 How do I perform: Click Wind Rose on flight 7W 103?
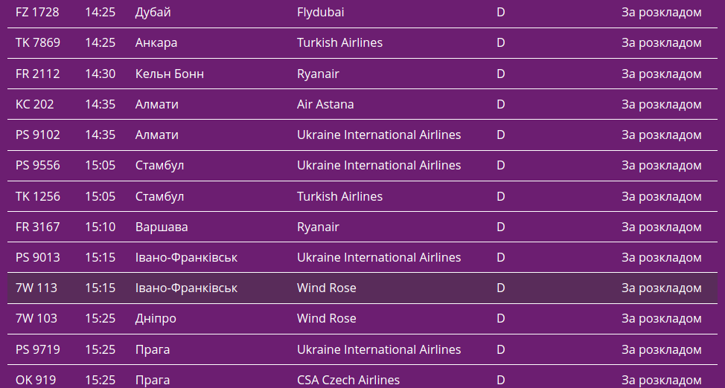coord(326,318)
